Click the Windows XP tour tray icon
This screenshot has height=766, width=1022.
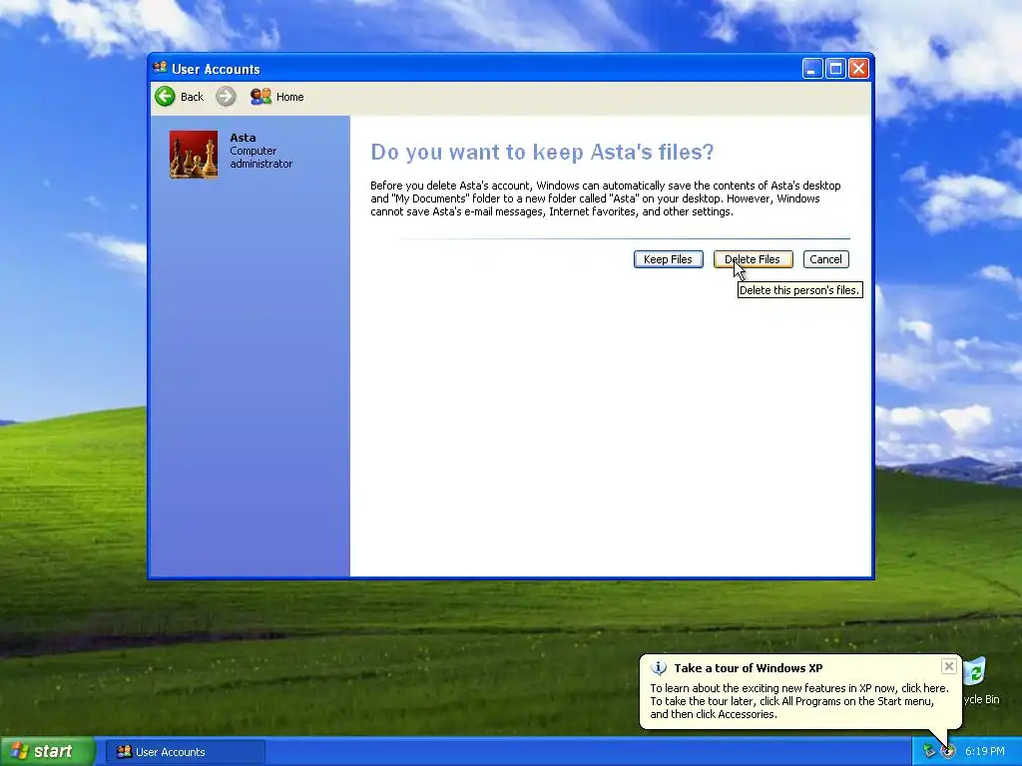click(x=948, y=752)
